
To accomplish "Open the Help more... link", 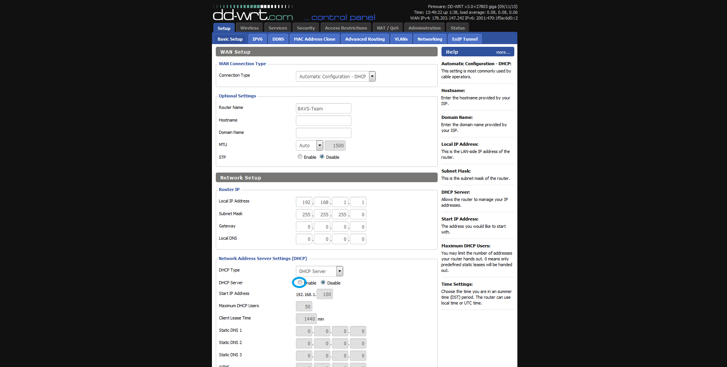I will point(503,52).
